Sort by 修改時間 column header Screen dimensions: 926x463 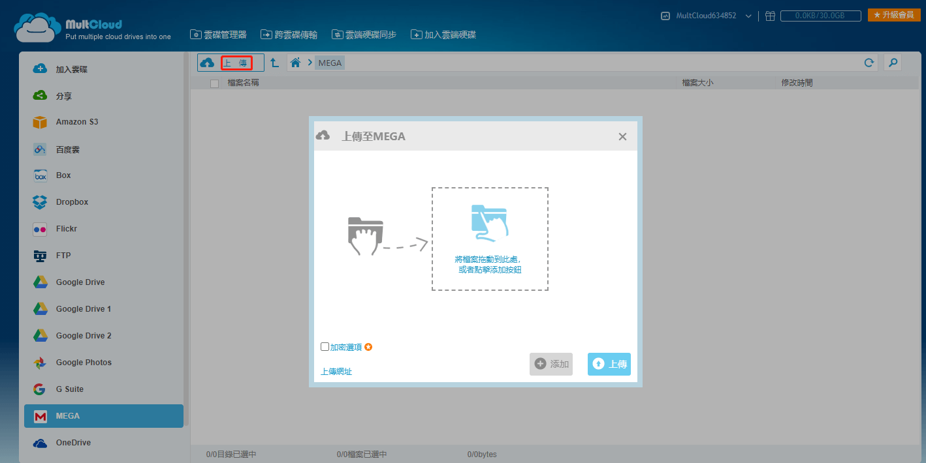point(797,83)
